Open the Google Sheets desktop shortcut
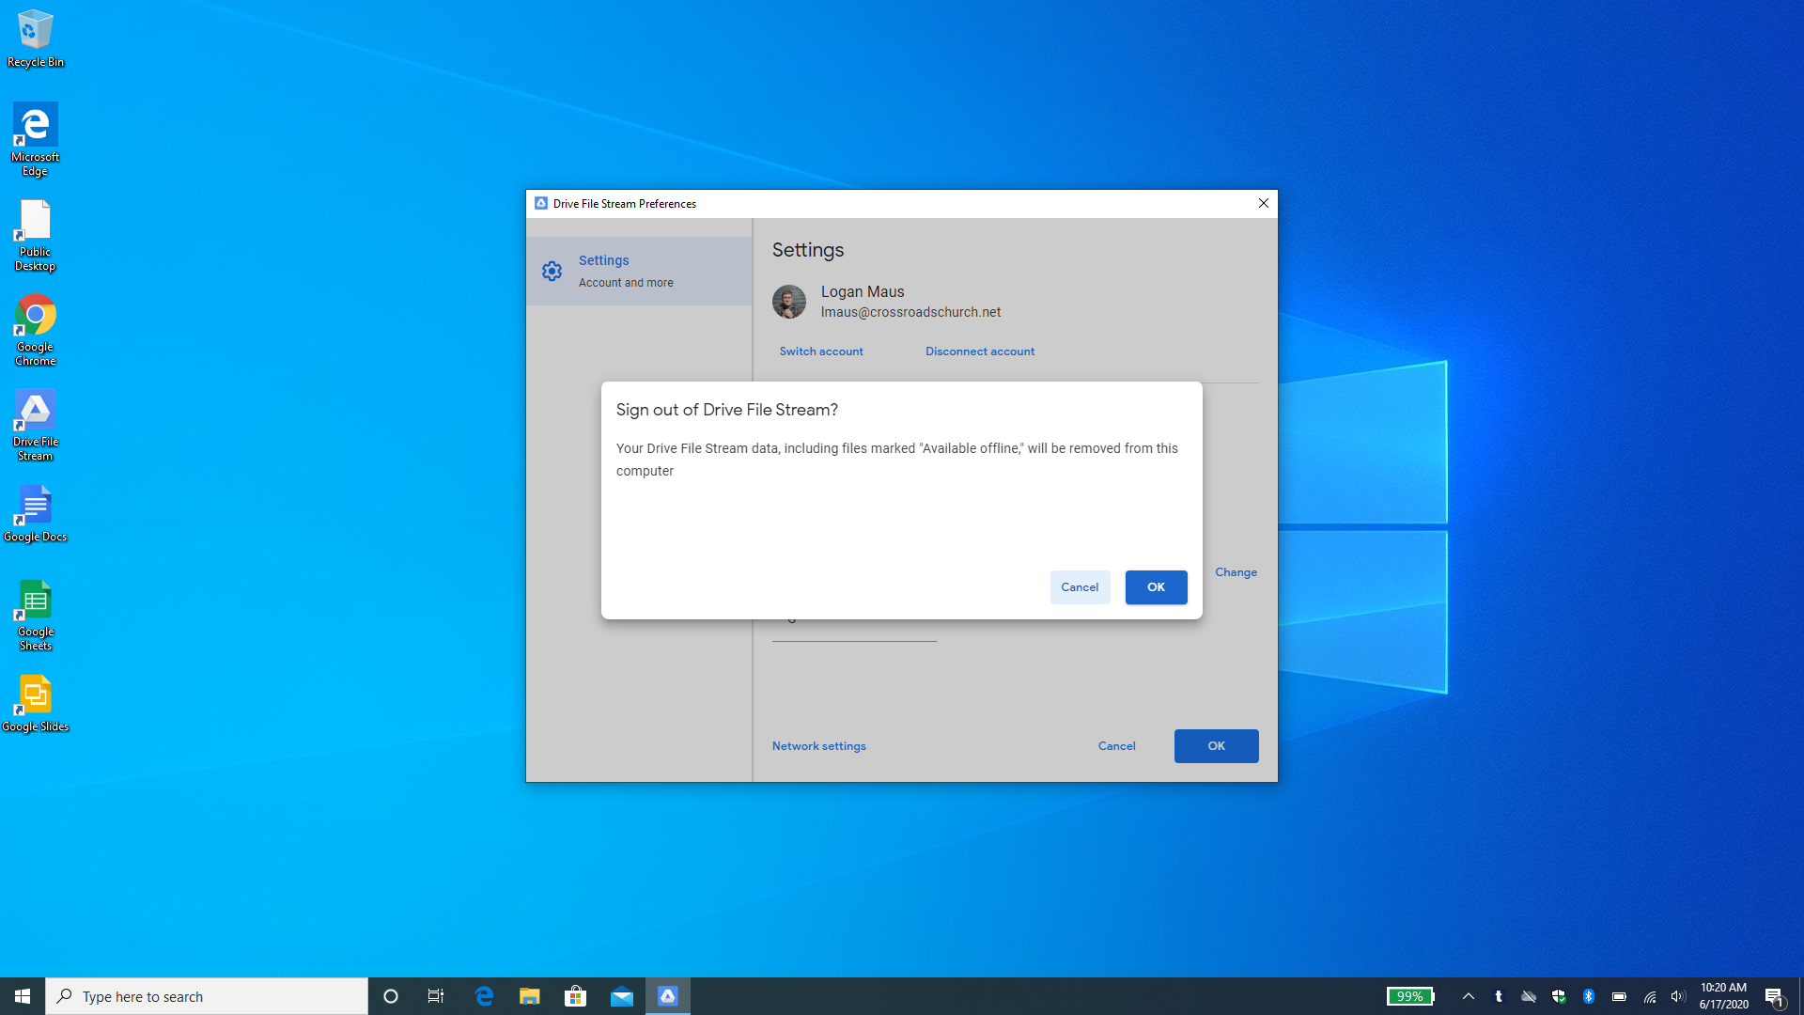1804x1015 pixels. pos(36,615)
